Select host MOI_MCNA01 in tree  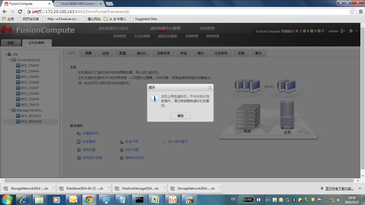(31, 116)
